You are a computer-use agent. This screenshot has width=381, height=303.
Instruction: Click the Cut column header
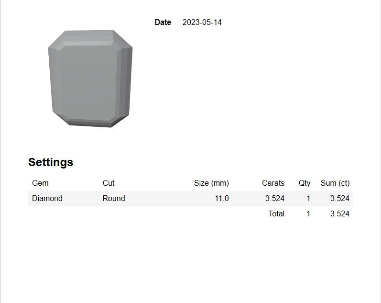[109, 183]
